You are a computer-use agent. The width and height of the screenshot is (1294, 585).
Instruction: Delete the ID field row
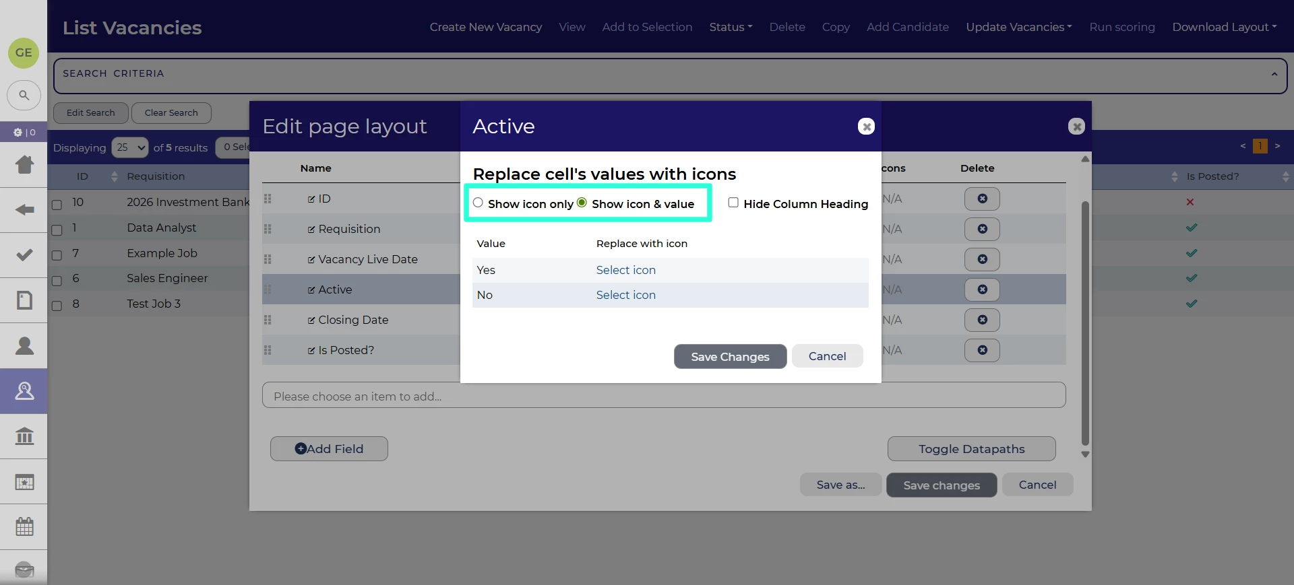(982, 199)
